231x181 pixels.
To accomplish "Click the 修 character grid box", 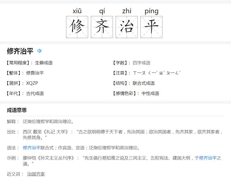I will (x=77, y=27).
